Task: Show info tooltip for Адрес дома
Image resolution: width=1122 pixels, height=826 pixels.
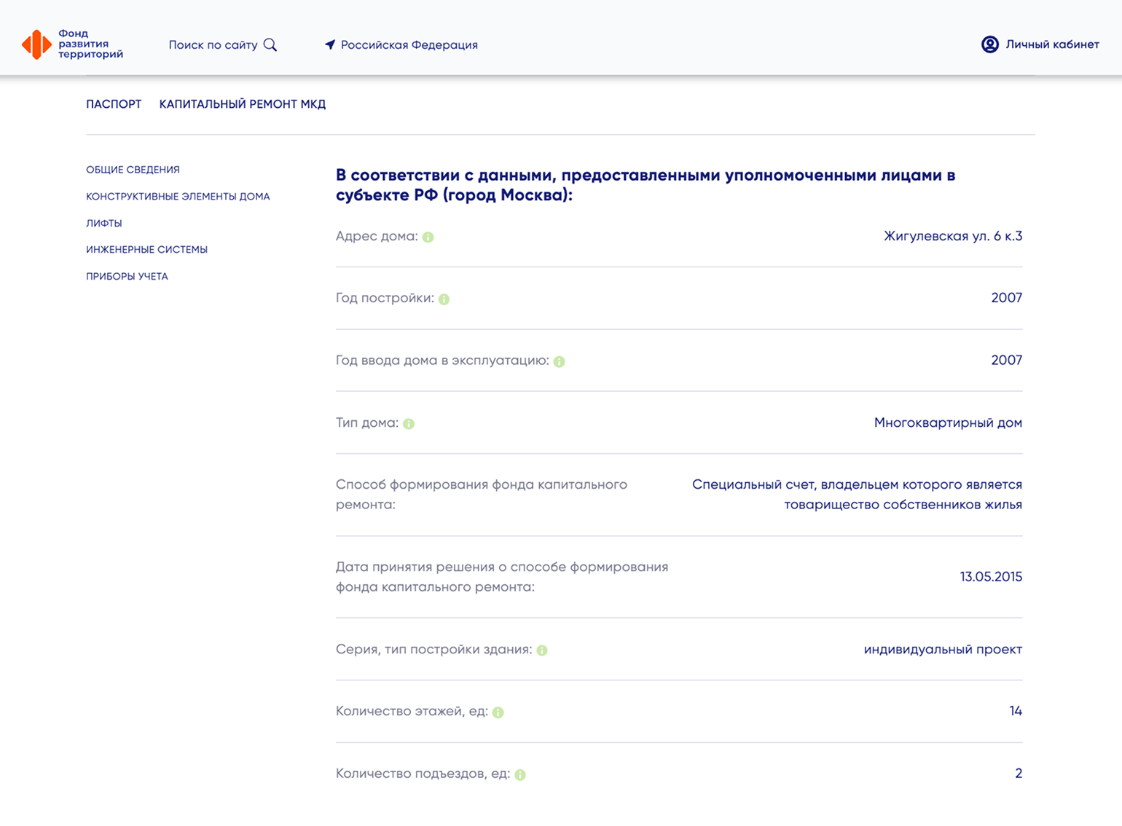Action: coord(428,237)
